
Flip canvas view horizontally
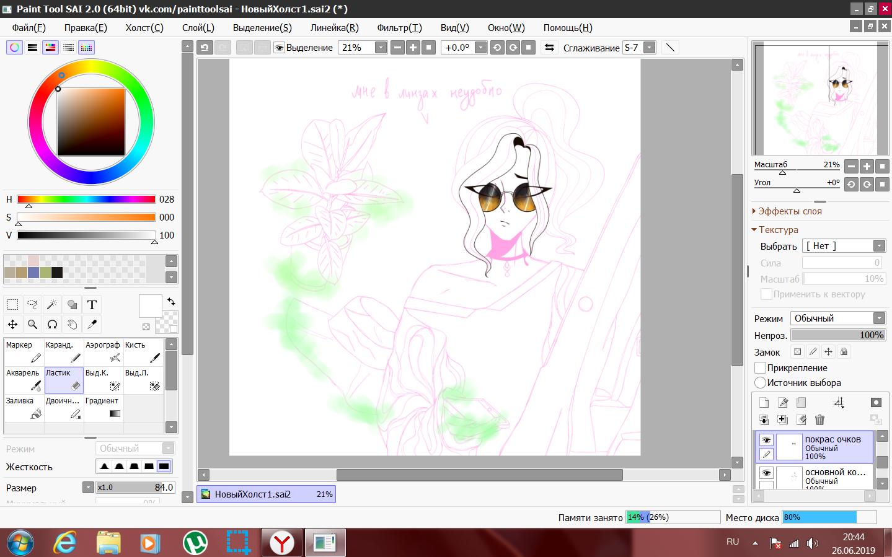pos(549,48)
